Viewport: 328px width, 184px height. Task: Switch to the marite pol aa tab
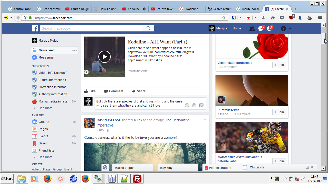coord(248,9)
